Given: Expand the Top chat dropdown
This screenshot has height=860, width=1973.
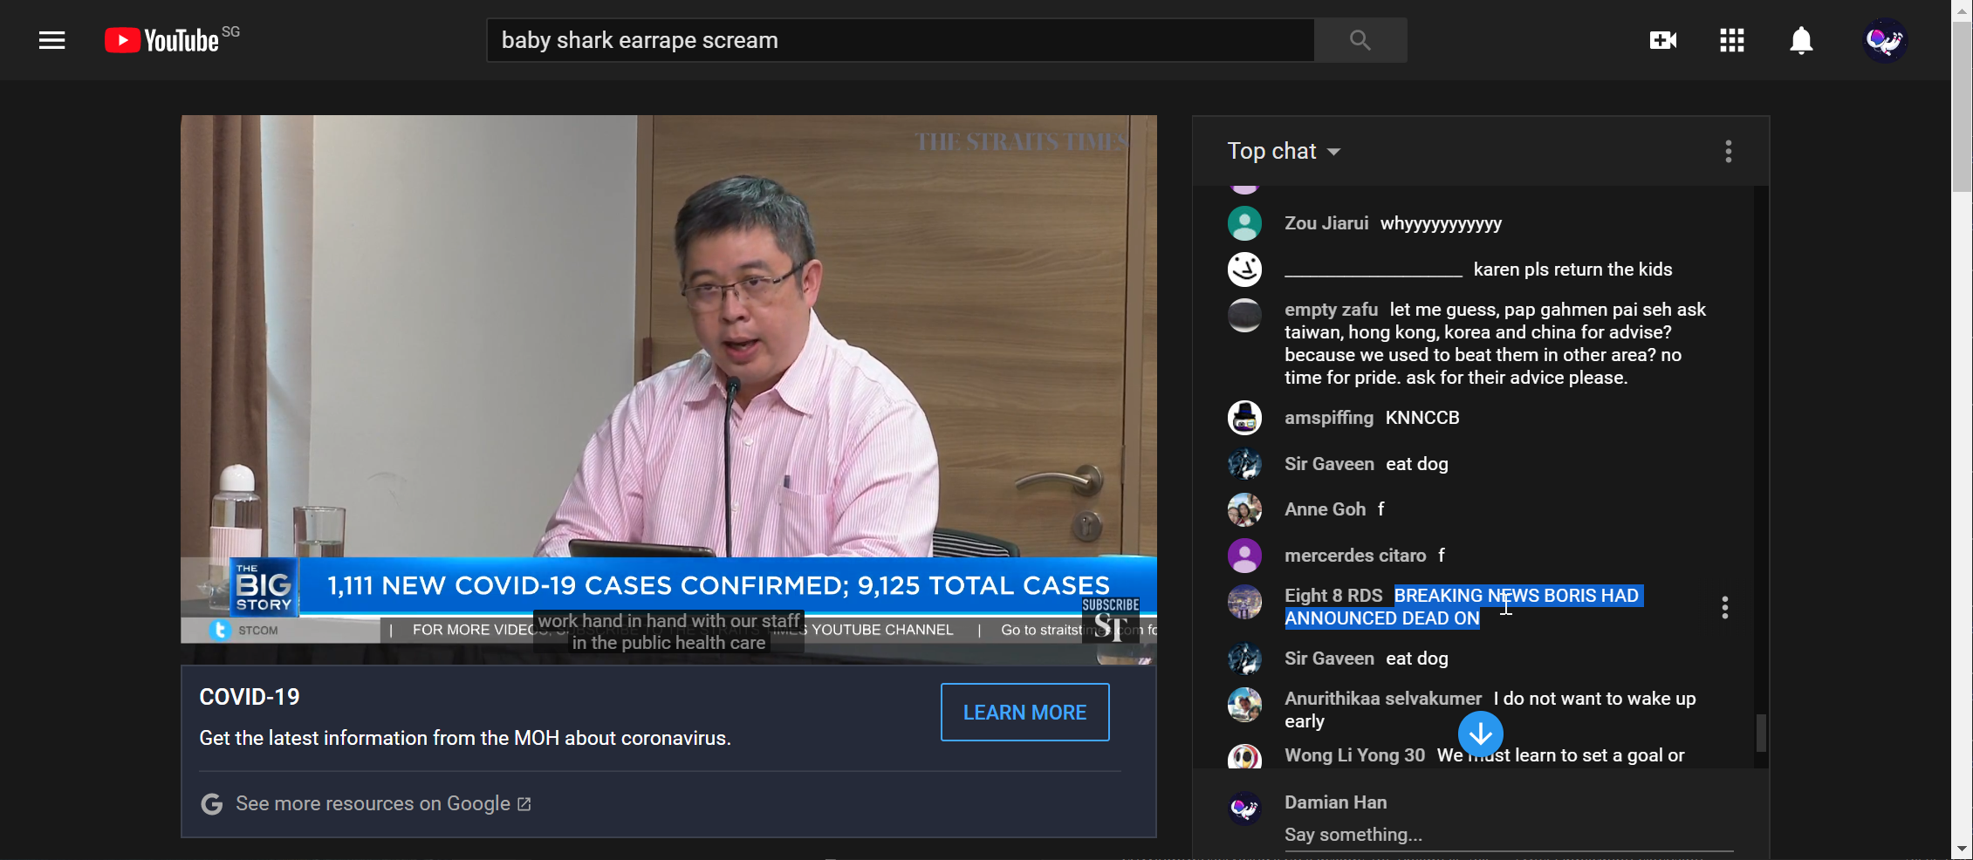Looking at the screenshot, I should click(x=1284, y=152).
